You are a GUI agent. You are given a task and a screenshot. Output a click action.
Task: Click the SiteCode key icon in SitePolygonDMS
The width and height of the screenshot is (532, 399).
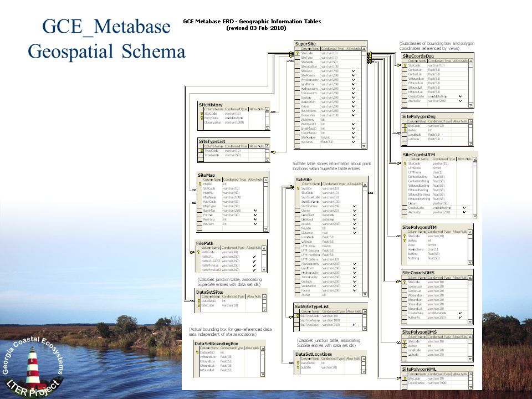pyautogui.click(x=405, y=341)
